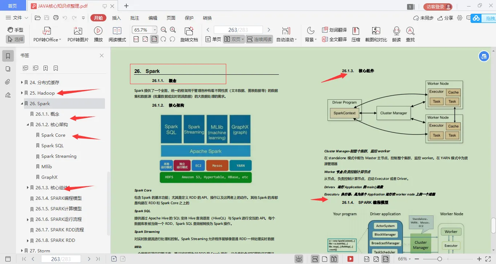Click the zoom slider handle in status bar
This screenshot has height=264, width=496.
click(440, 259)
